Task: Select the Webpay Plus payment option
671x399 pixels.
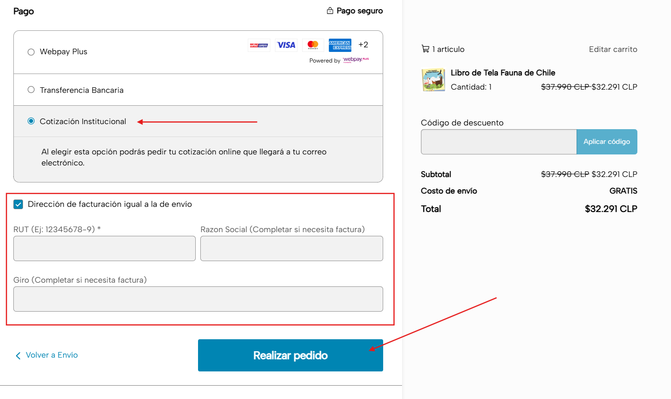Action: (x=31, y=52)
